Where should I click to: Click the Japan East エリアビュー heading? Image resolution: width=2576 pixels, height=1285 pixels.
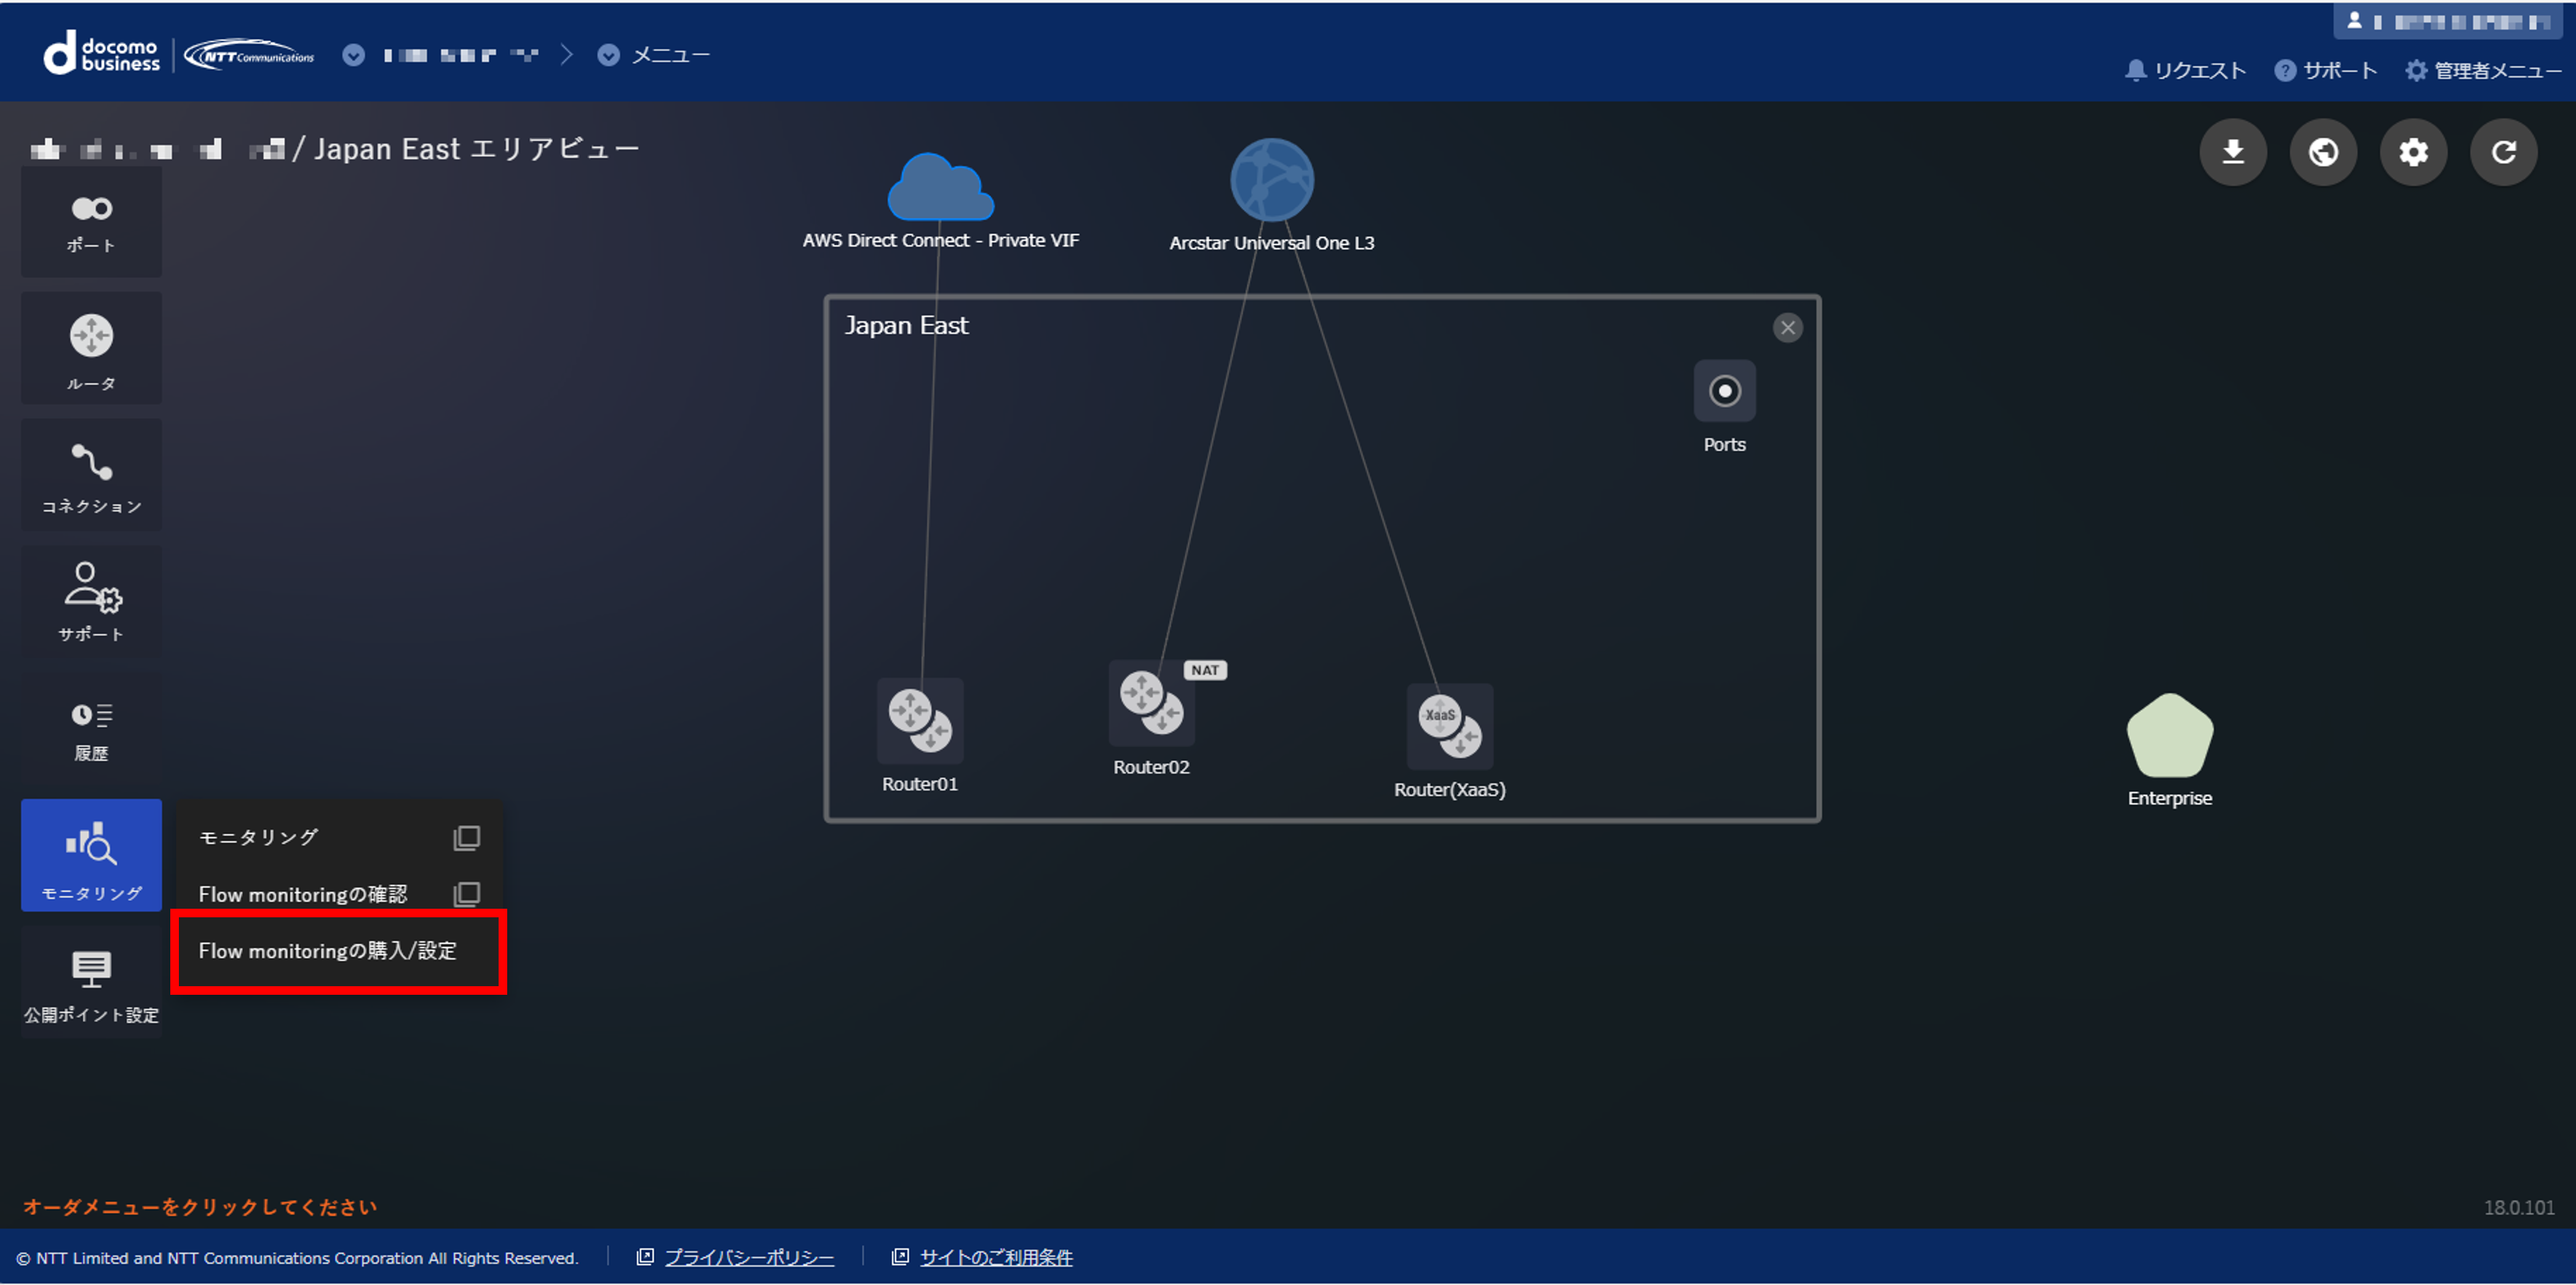tap(477, 149)
